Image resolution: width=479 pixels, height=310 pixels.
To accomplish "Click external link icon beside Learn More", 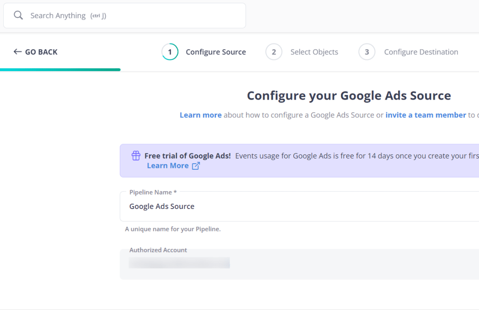I will 196,166.
